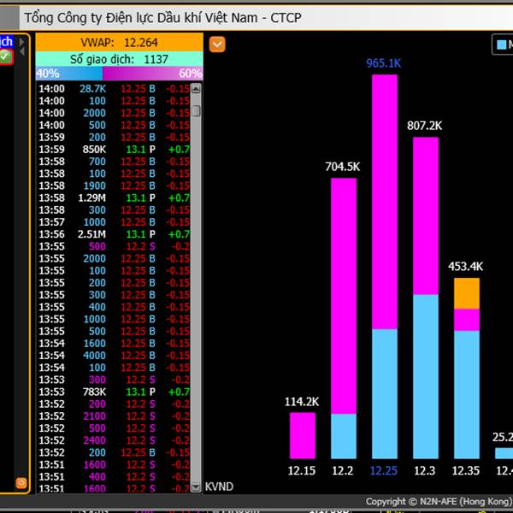The image size is (513, 513).
Task: Click the 12.25 price axis label
Action: coord(383,470)
